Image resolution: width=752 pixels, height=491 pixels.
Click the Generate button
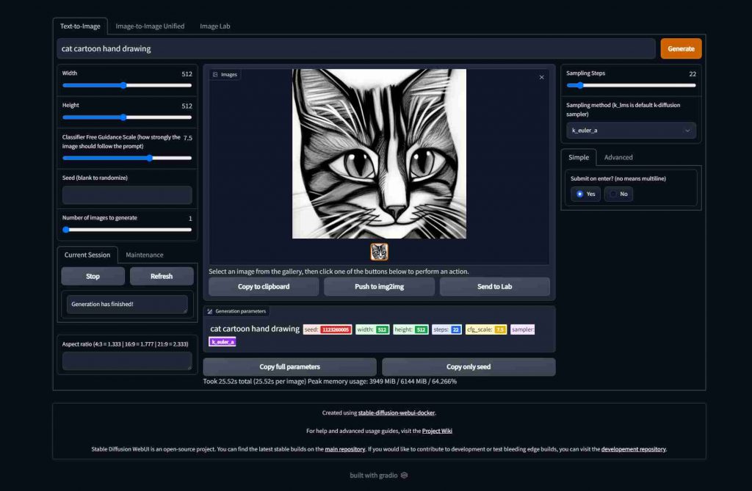pos(681,48)
